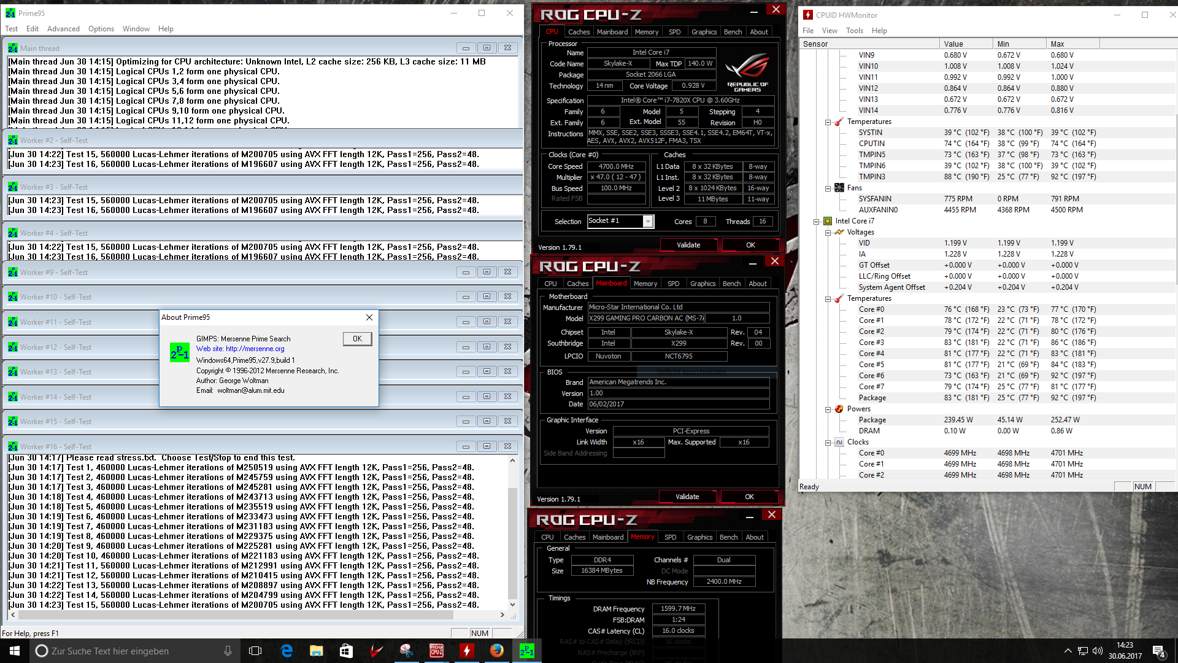Click the Worker #16 vertical scrollbar thumb
This screenshot has height=663, width=1178.
pyautogui.click(x=513, y=543)
